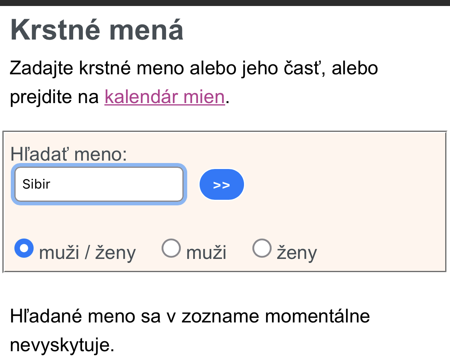The height and width of the screenshot is (364, 450).
Task: Click the 'prejdite na' text before the calendar link
Action: (54, 97)
